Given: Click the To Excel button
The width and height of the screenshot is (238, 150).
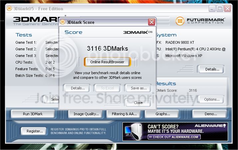Looking at the screenshot, I should [108, 88].
